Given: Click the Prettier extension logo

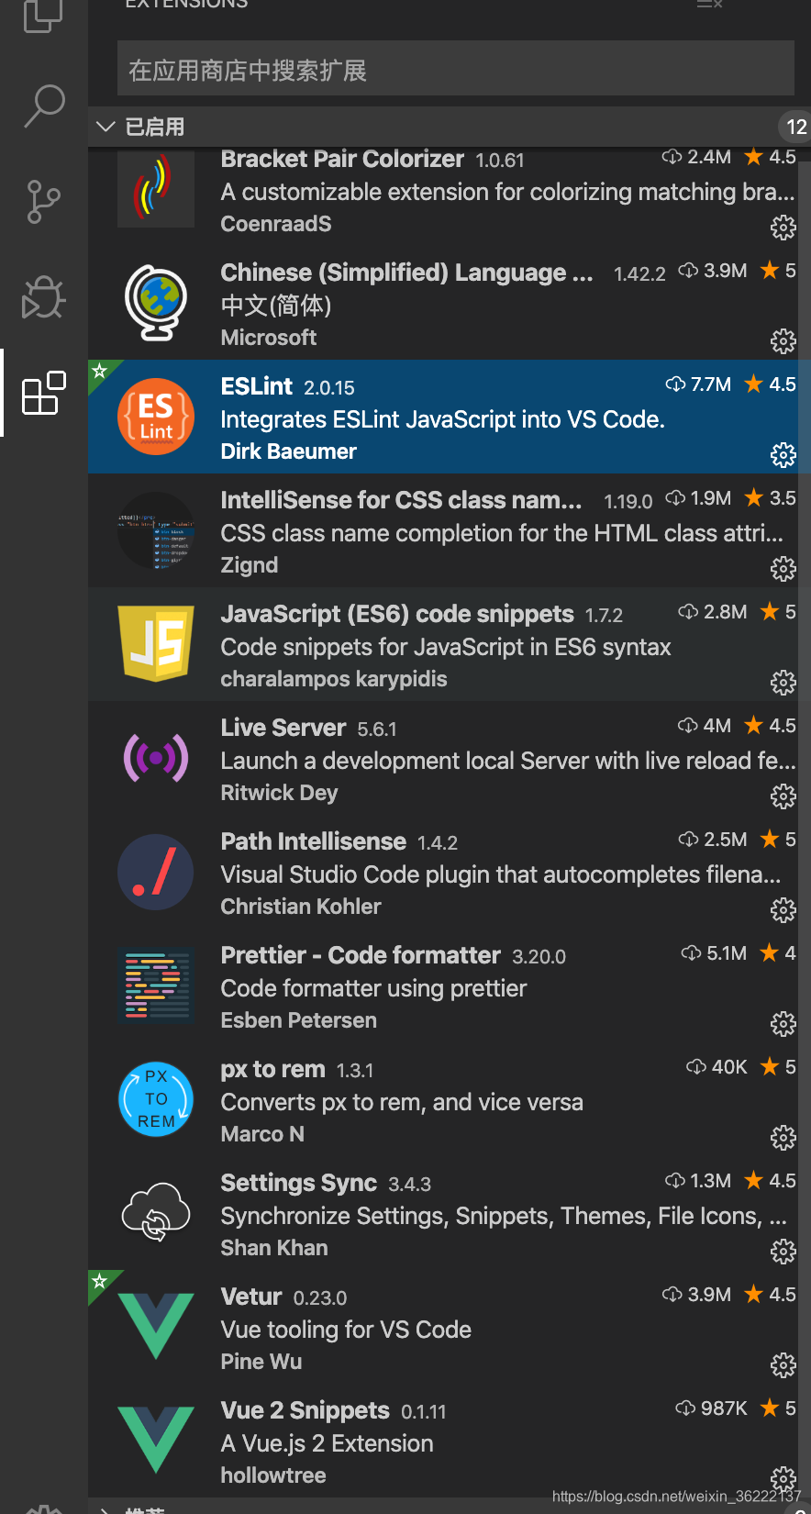Looking at the screenshot, I should (x=156, y=985).
